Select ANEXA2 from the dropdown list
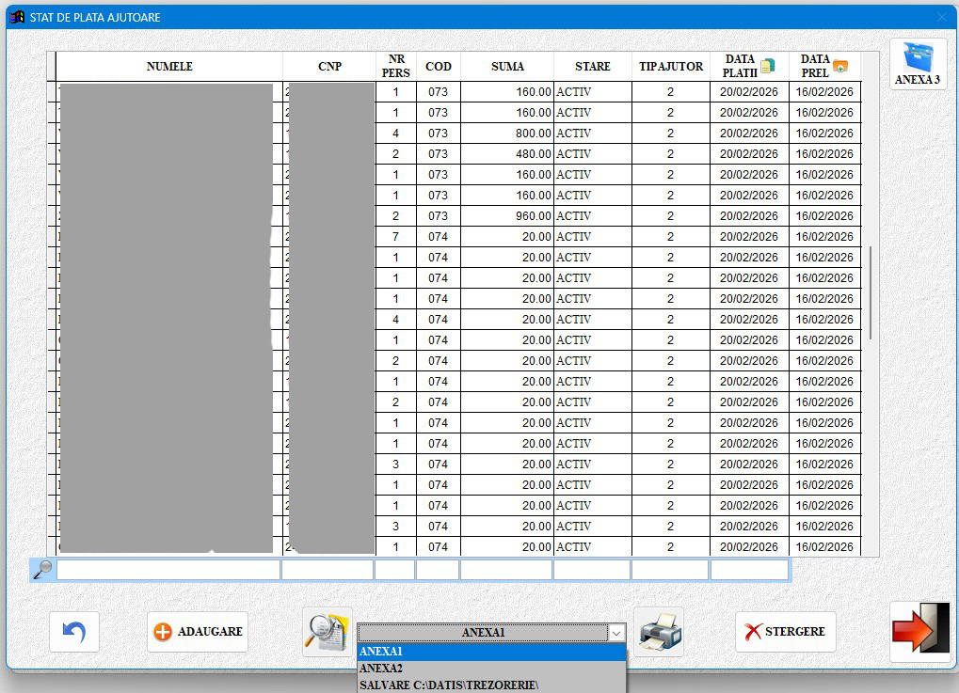 [x=489, y=669]
